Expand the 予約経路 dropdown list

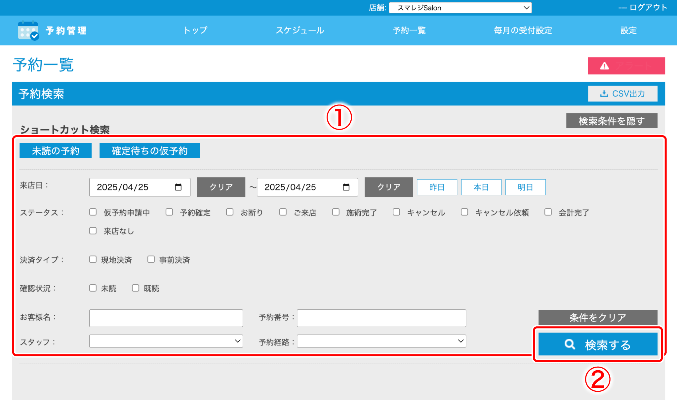pyautogui.click(x=381, y=341)
